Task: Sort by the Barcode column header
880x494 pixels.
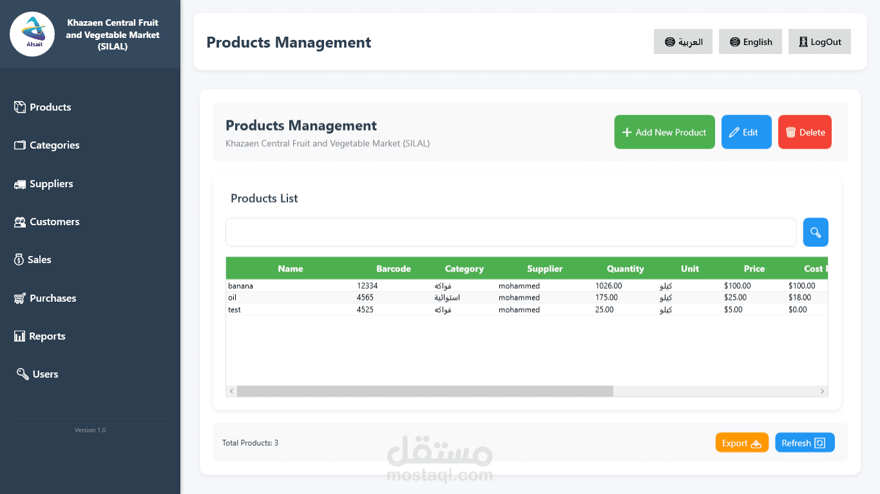Action: [x=394, y=269]
